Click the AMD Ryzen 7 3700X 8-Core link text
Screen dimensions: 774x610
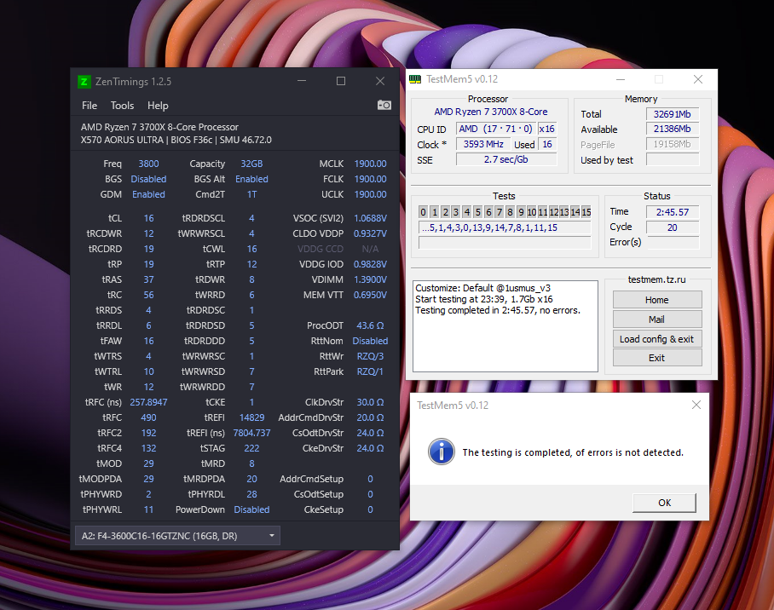pyautogui.click(x=491, y=112)
